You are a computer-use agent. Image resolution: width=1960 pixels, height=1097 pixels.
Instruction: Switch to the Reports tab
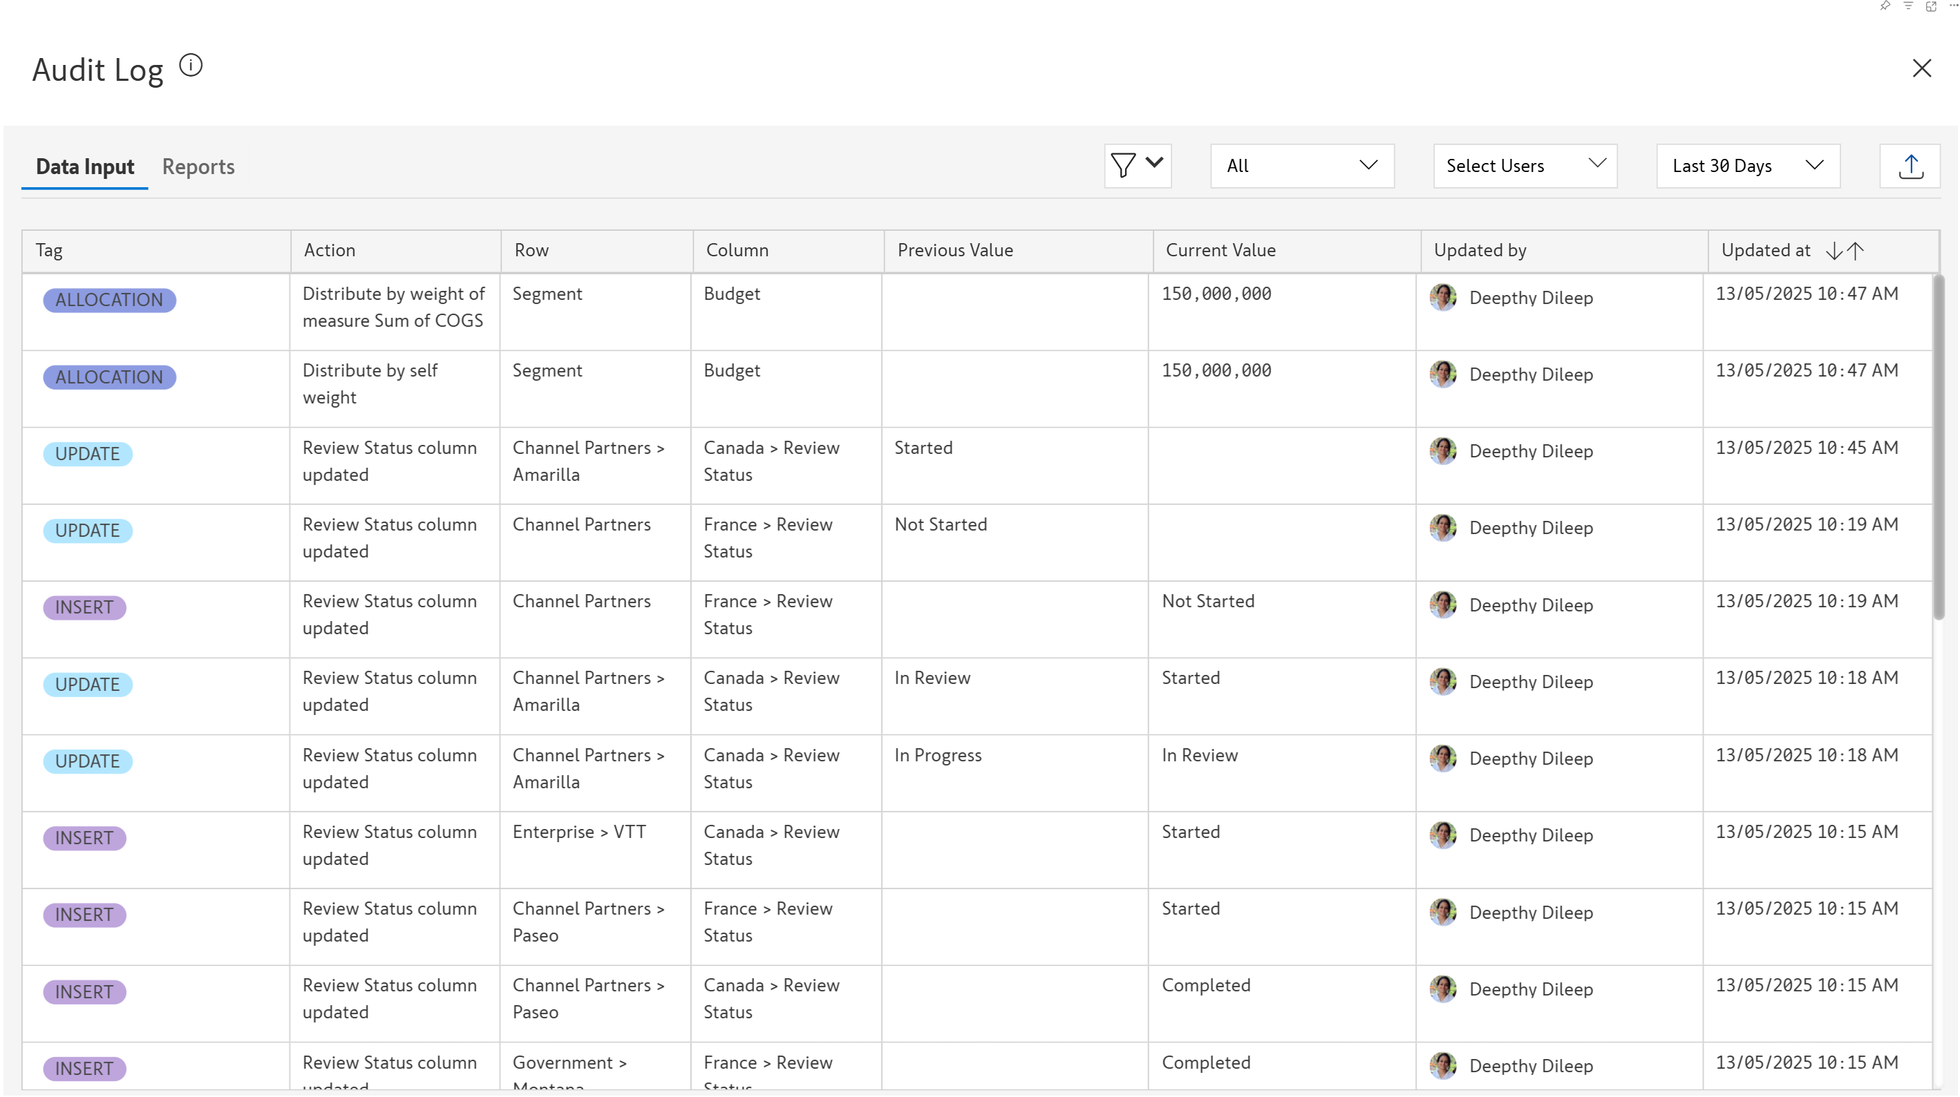pos(198,166)
